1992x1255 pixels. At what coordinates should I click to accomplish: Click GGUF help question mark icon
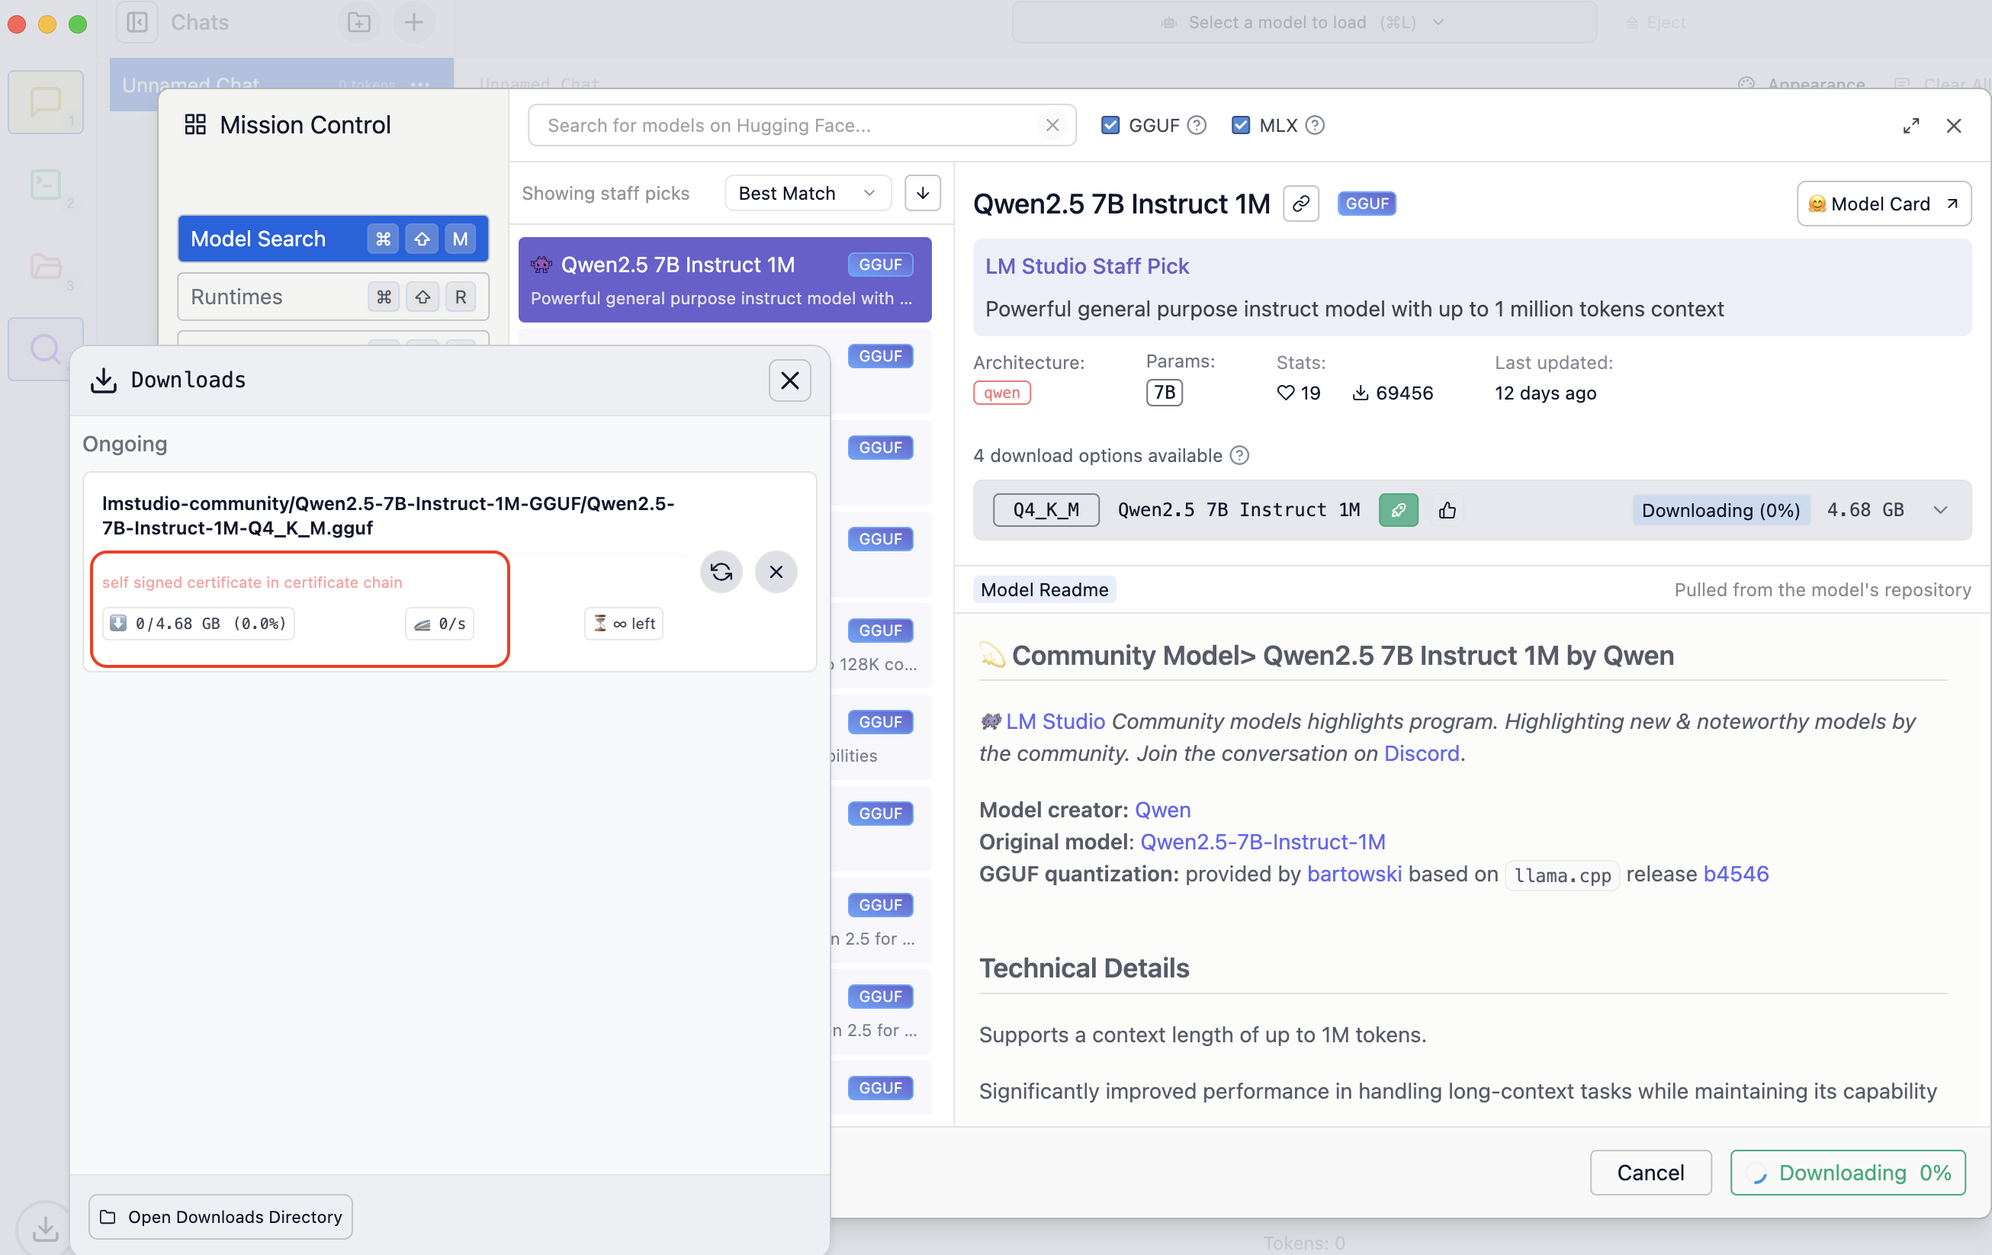(1197, 126)
